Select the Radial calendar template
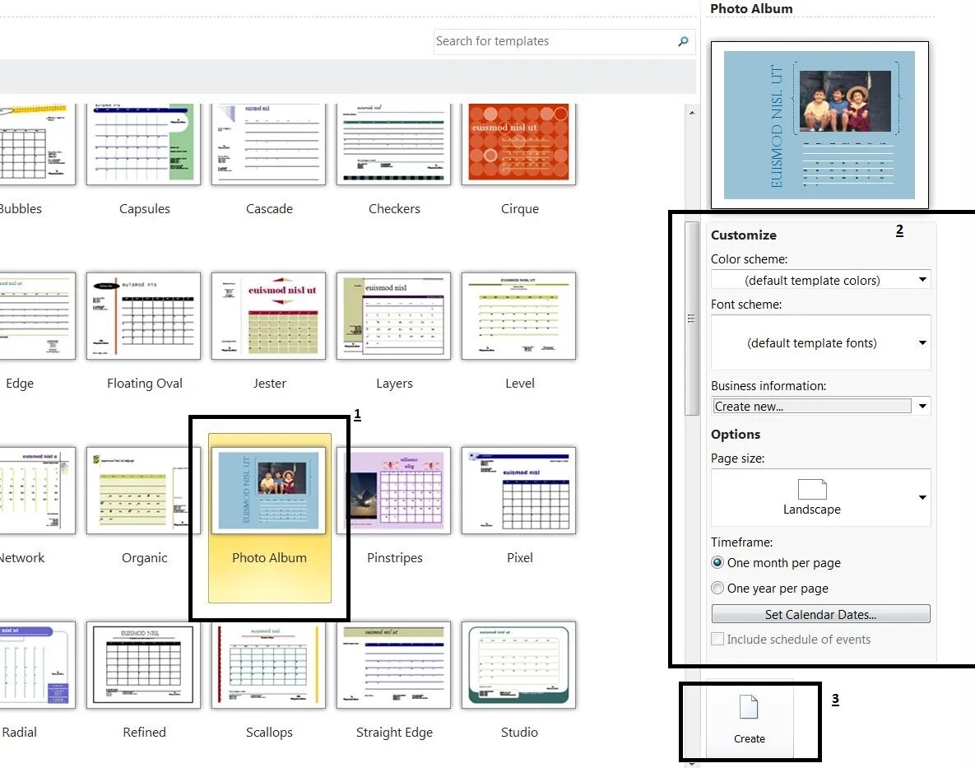 click(37, 665)
